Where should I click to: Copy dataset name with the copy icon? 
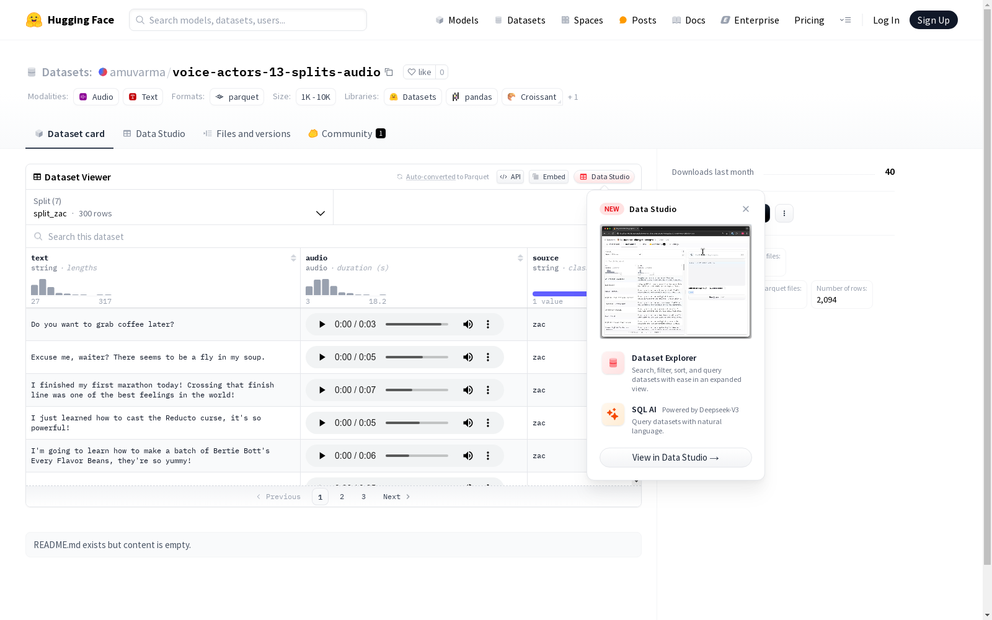point(389,72)
